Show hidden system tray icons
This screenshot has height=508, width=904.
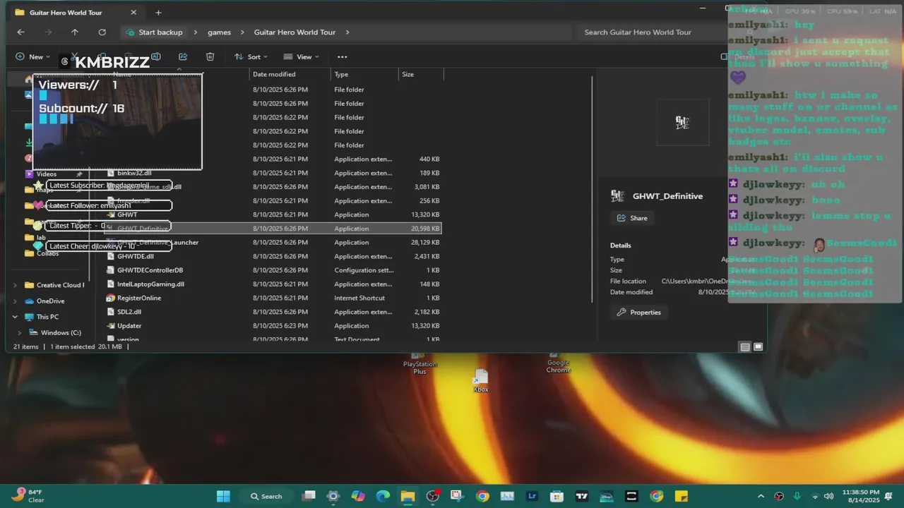coord(761,496)
